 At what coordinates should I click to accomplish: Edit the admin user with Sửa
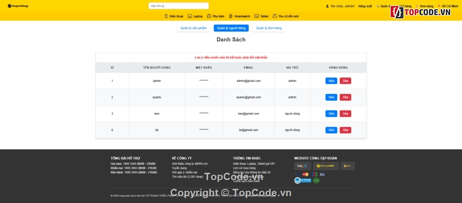331,81
